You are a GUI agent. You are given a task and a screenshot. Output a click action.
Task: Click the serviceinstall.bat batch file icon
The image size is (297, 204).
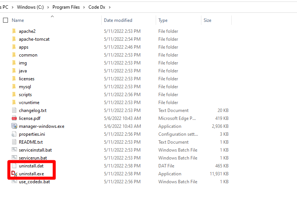pyautogui.click(x=14, y=150)
